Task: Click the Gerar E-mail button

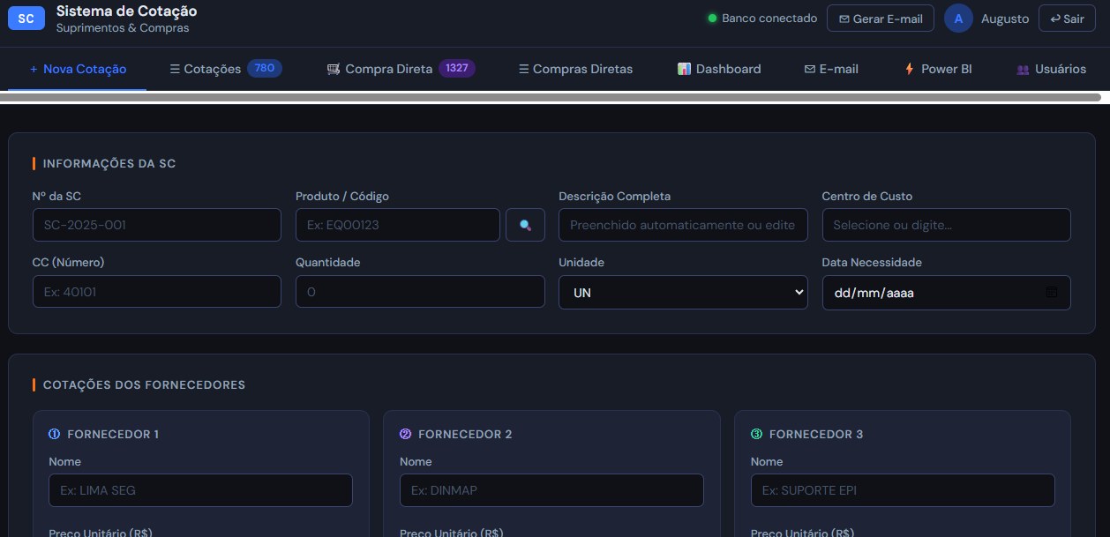Action: click(881, 19)
